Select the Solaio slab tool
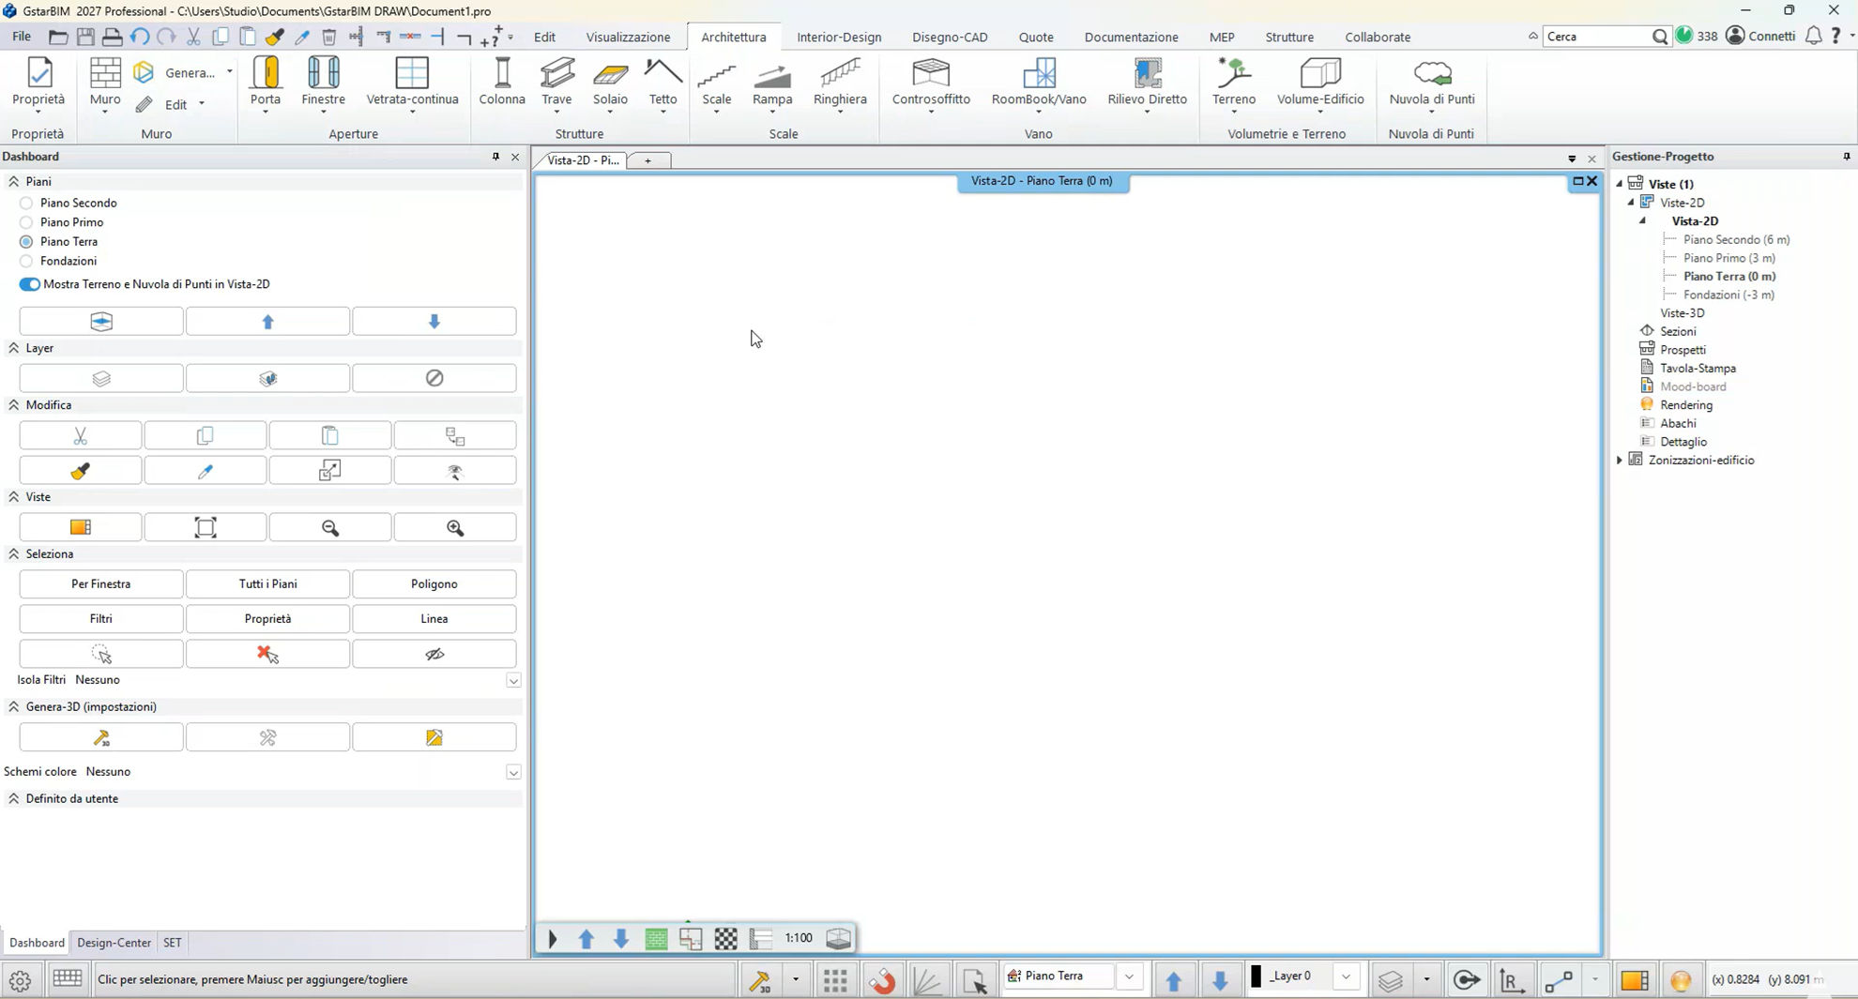This screenshot has height=999, width=1858. (610, 82)
